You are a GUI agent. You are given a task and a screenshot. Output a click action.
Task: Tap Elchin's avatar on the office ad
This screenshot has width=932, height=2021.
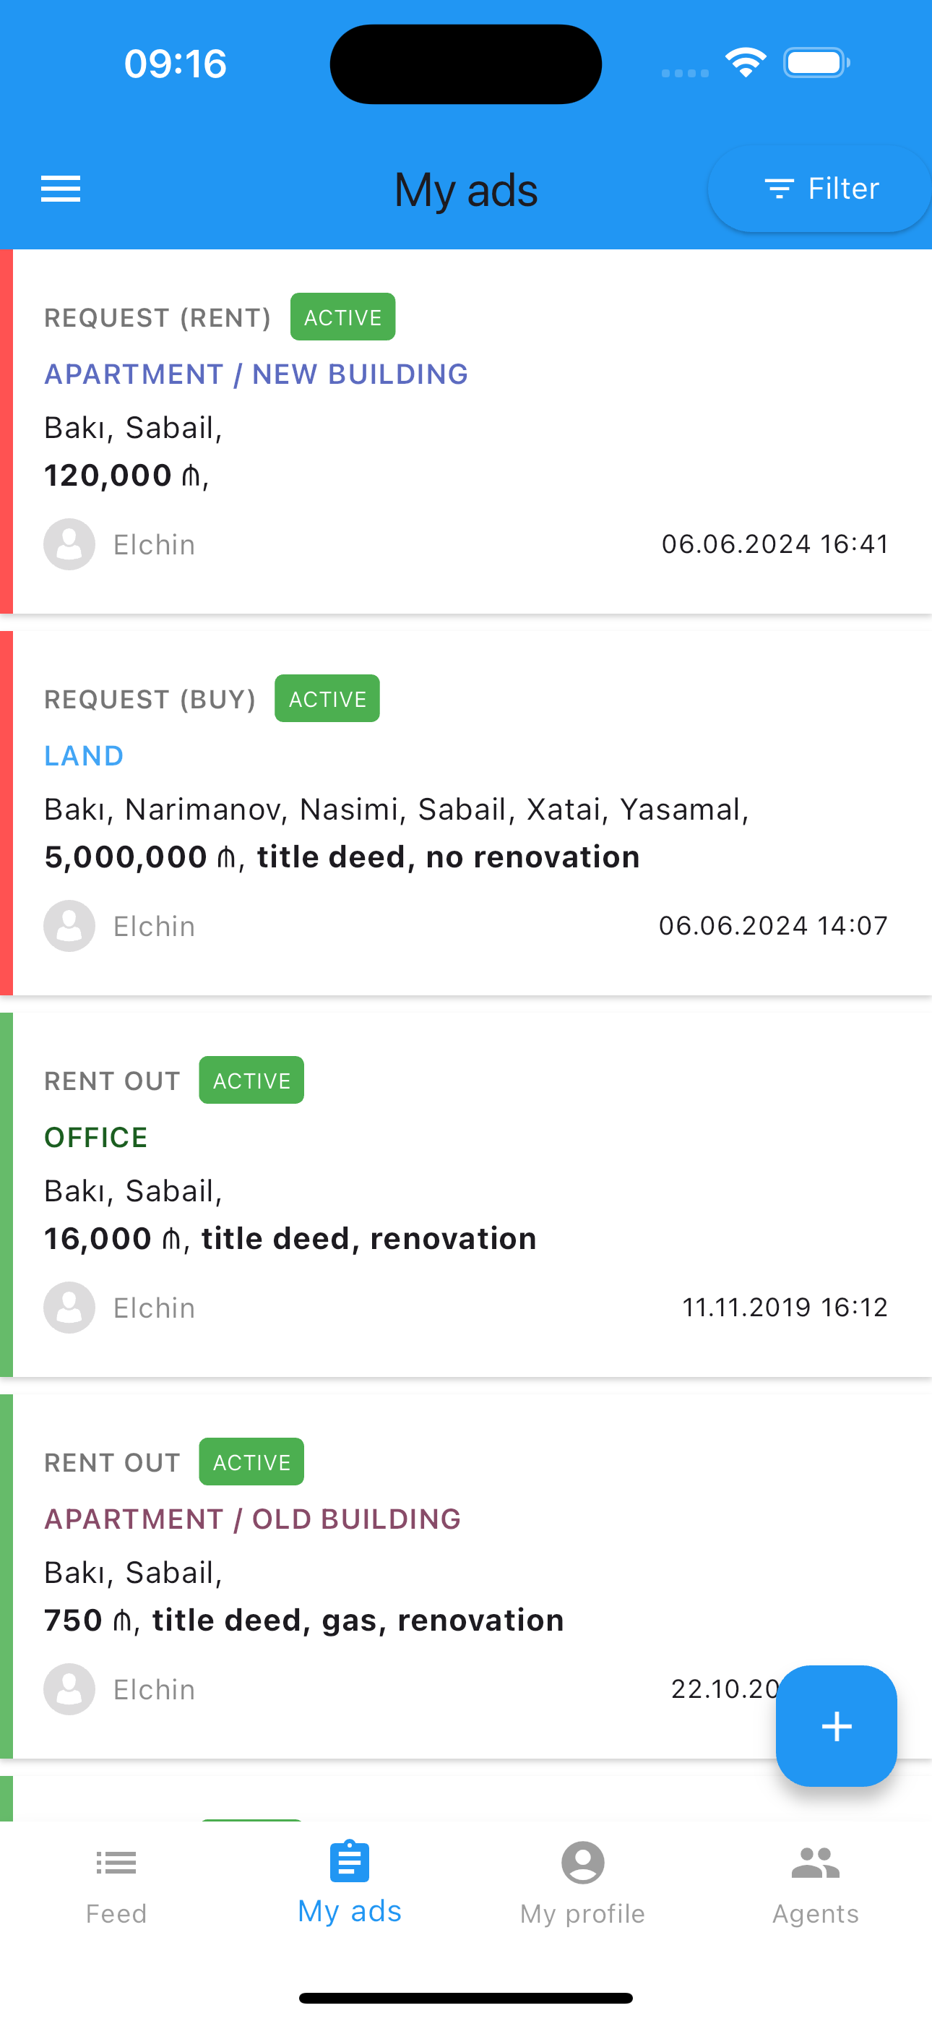coord(69,1307)
